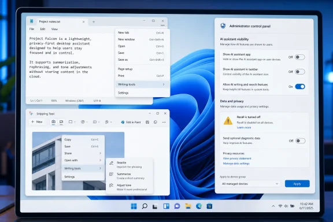Choose Settings in Snipping Tool context menu
Image resolution: width=333 pixels, height=222 pixels.
click(x=83, y=177)
